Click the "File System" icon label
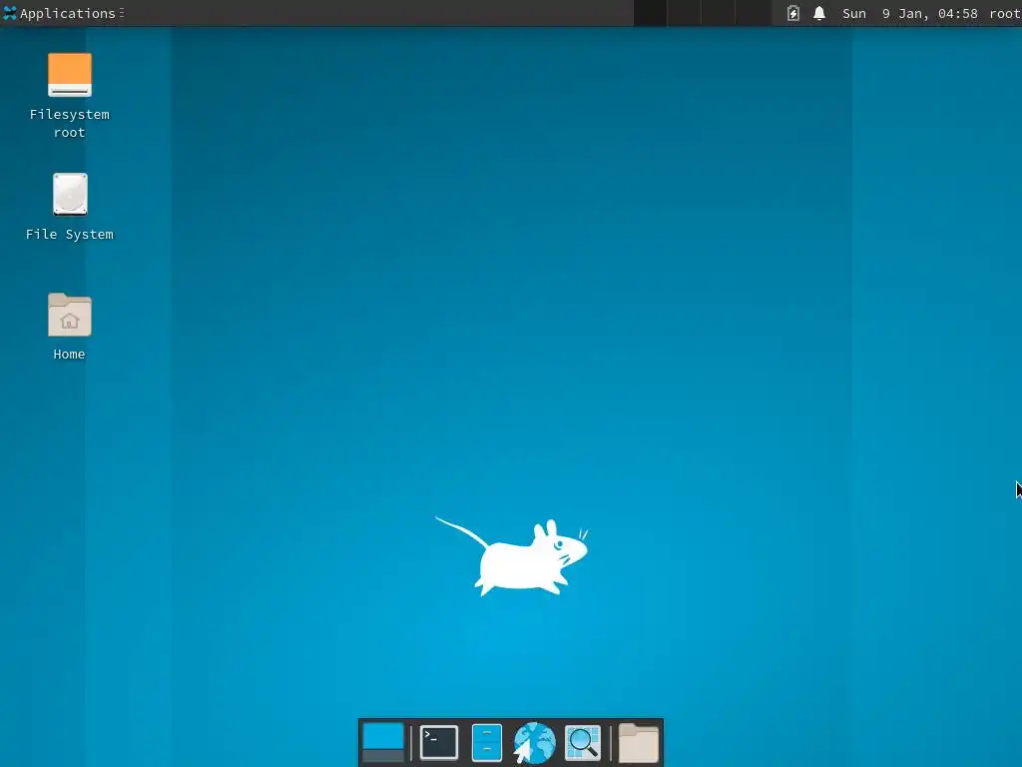The width and height of the screenshot is (1022, 767). click(x=70, y=234)
